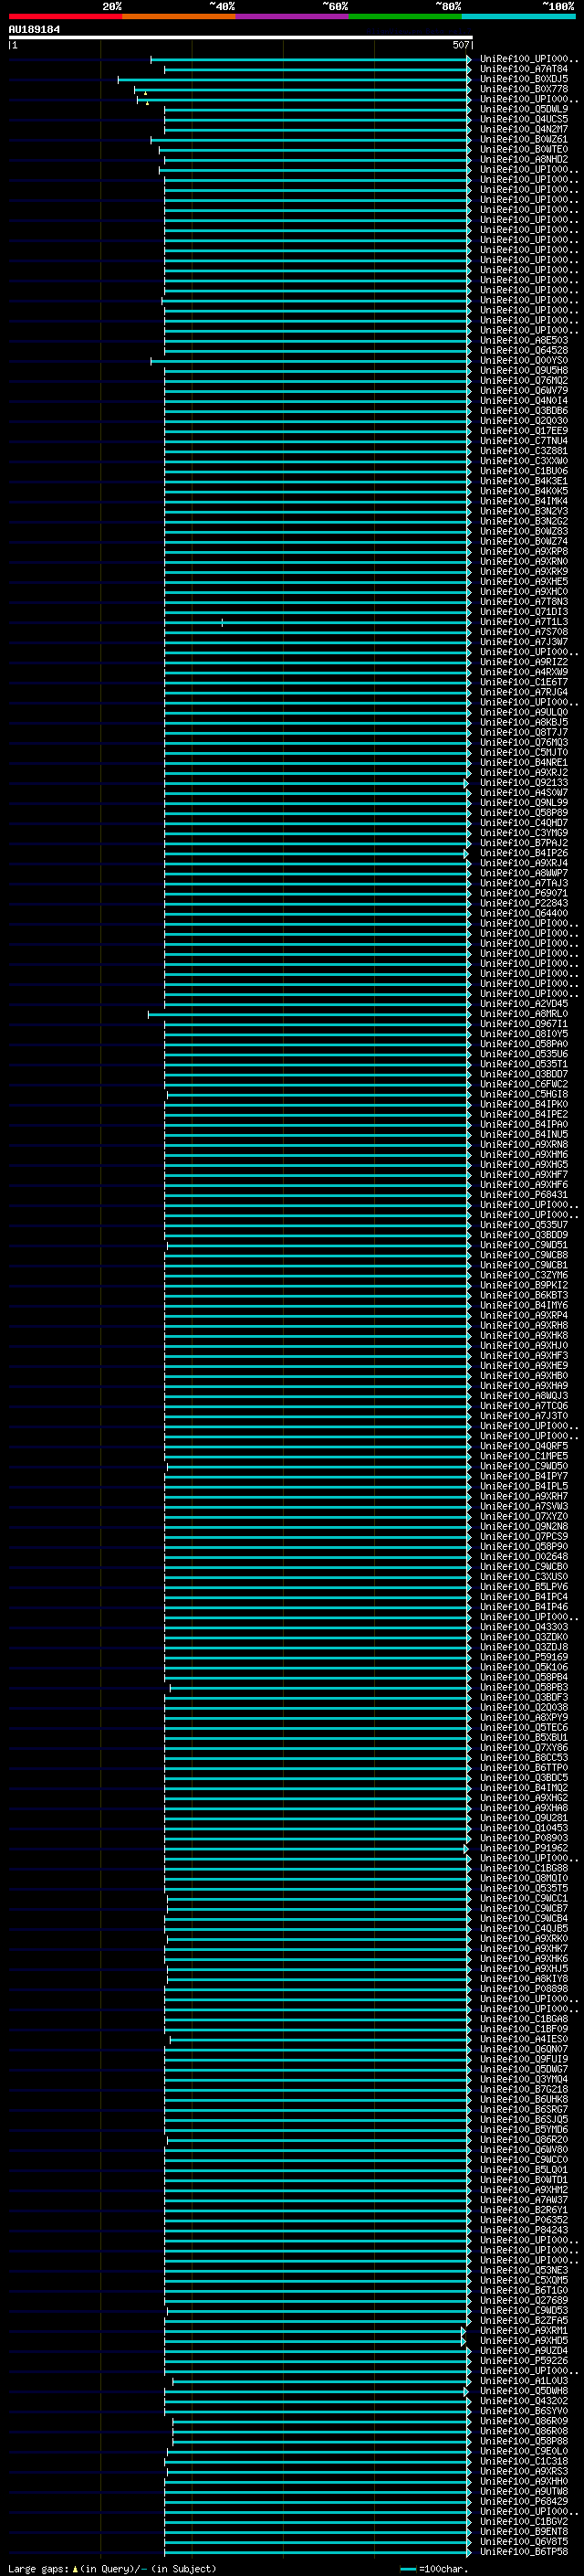Open hit UniRef100_Q5DWL9
Screen dimensions: 584x2576
523,109
